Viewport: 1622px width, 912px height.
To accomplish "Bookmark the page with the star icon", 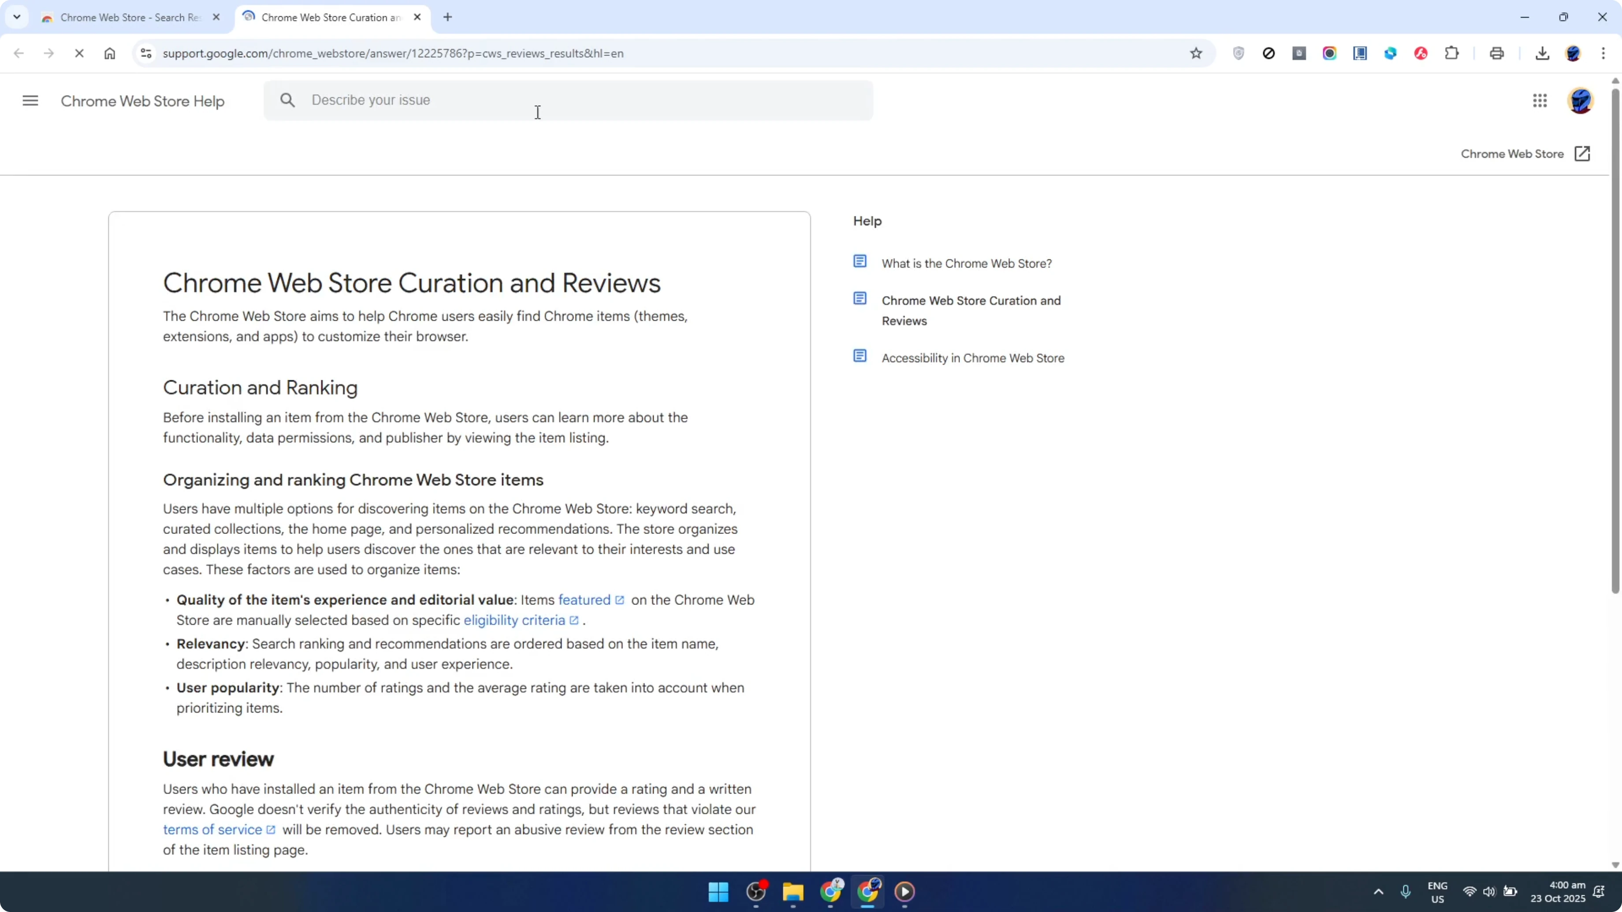I will tap(1196, 53).
